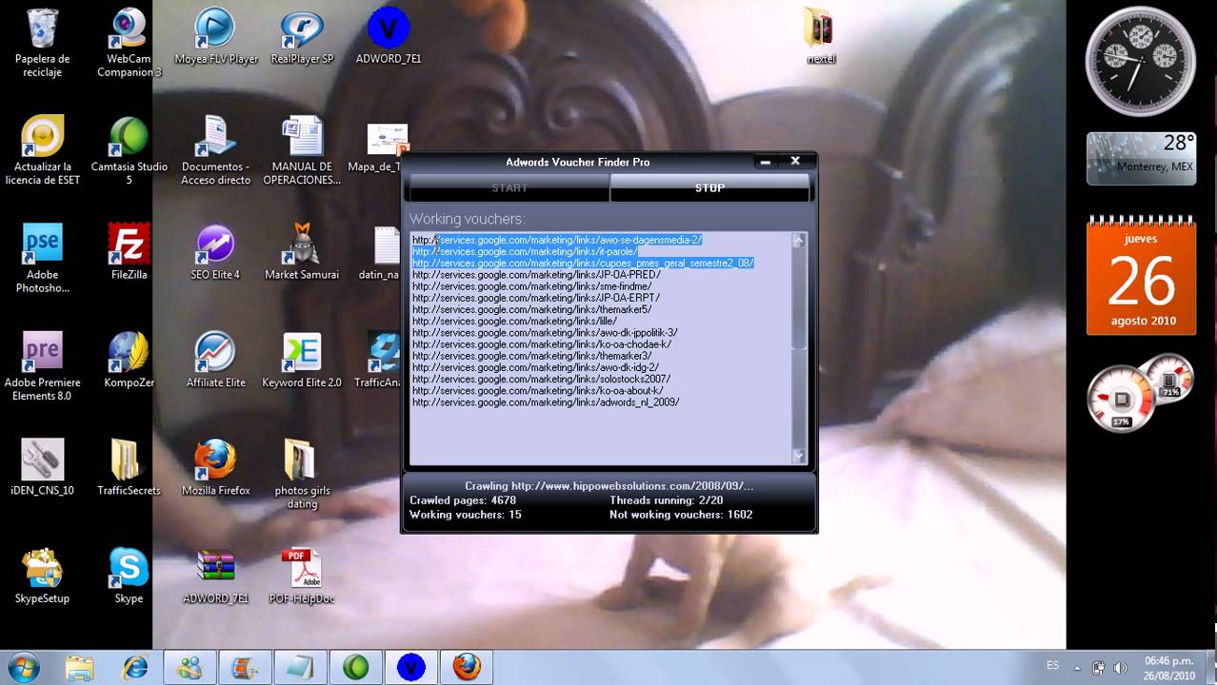Open the volume control in system tray
Screen dimensions: 1217x685
point(1120,668)
